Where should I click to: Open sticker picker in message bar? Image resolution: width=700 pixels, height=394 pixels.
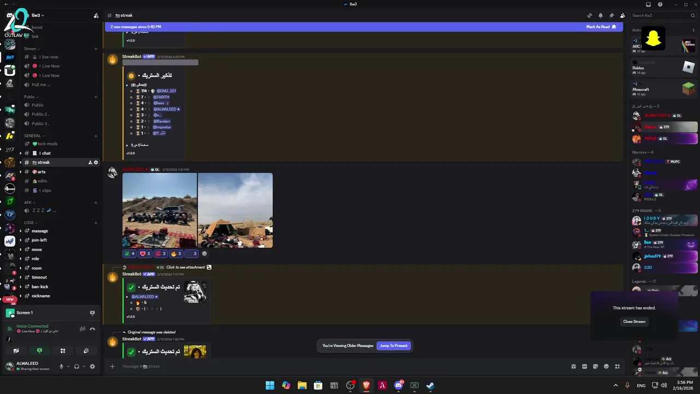click(x=595, y=366)
